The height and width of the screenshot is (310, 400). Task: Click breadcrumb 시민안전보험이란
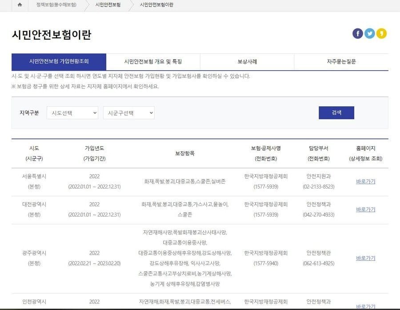pos(156,4)
